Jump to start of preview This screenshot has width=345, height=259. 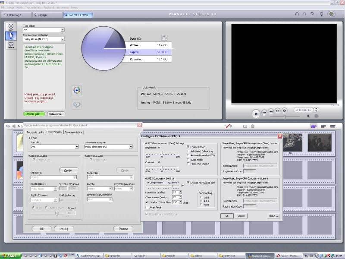(264, 112)
